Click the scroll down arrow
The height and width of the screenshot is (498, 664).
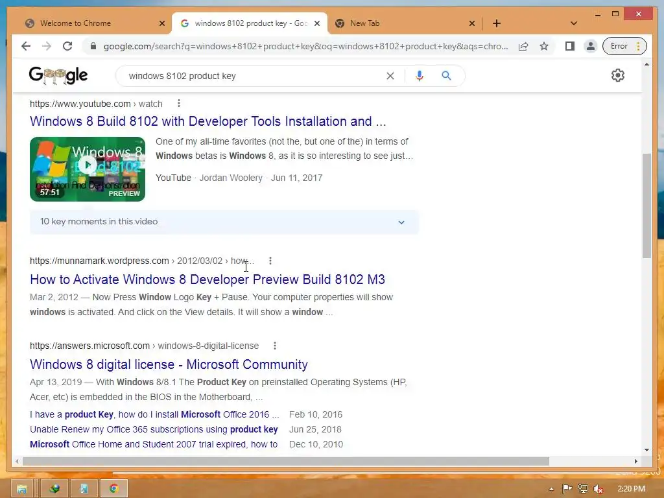[646, 450]
